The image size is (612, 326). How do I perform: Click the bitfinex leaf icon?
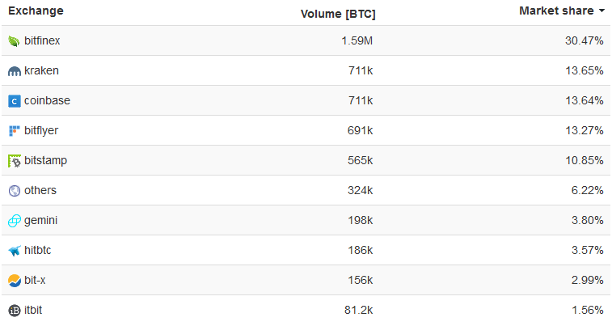pos(15,40)
